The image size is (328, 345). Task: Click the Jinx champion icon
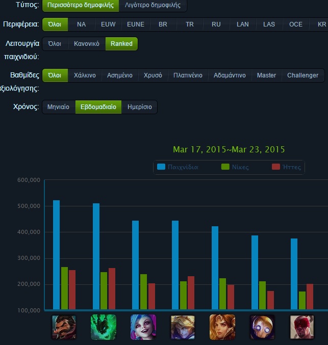click(x=143, y=327)
